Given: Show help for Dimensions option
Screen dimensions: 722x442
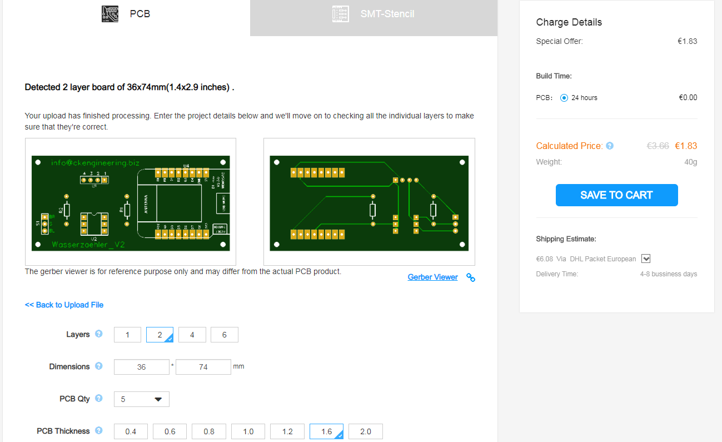Looking at the screenshot, I should 99,366.
